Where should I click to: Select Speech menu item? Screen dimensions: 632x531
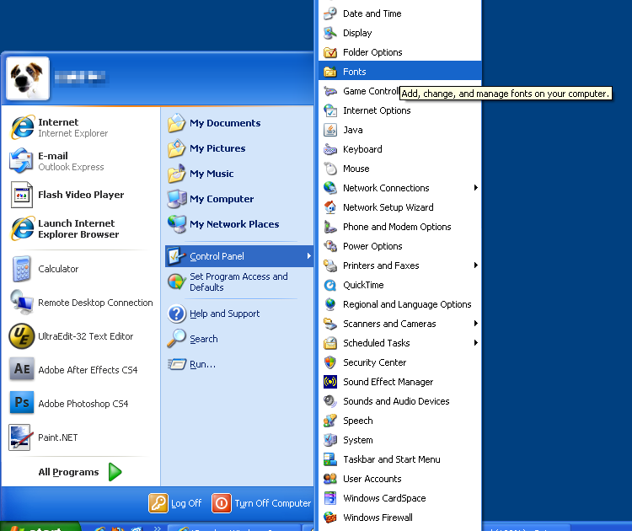399,421
